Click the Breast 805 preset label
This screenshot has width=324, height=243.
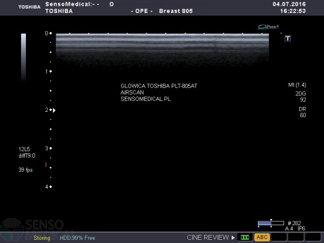tap(176, 10)
